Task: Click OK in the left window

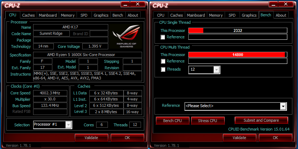Action: coord(127,138)
